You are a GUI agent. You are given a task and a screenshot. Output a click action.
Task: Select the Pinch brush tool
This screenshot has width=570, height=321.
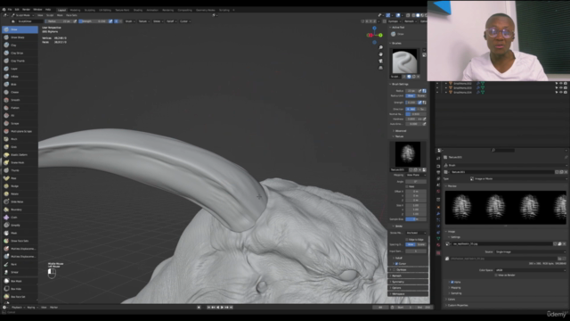[x=20, y=139]
